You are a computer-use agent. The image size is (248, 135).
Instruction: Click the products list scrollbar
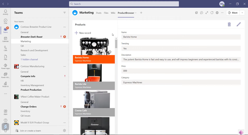tap(116, 44)
